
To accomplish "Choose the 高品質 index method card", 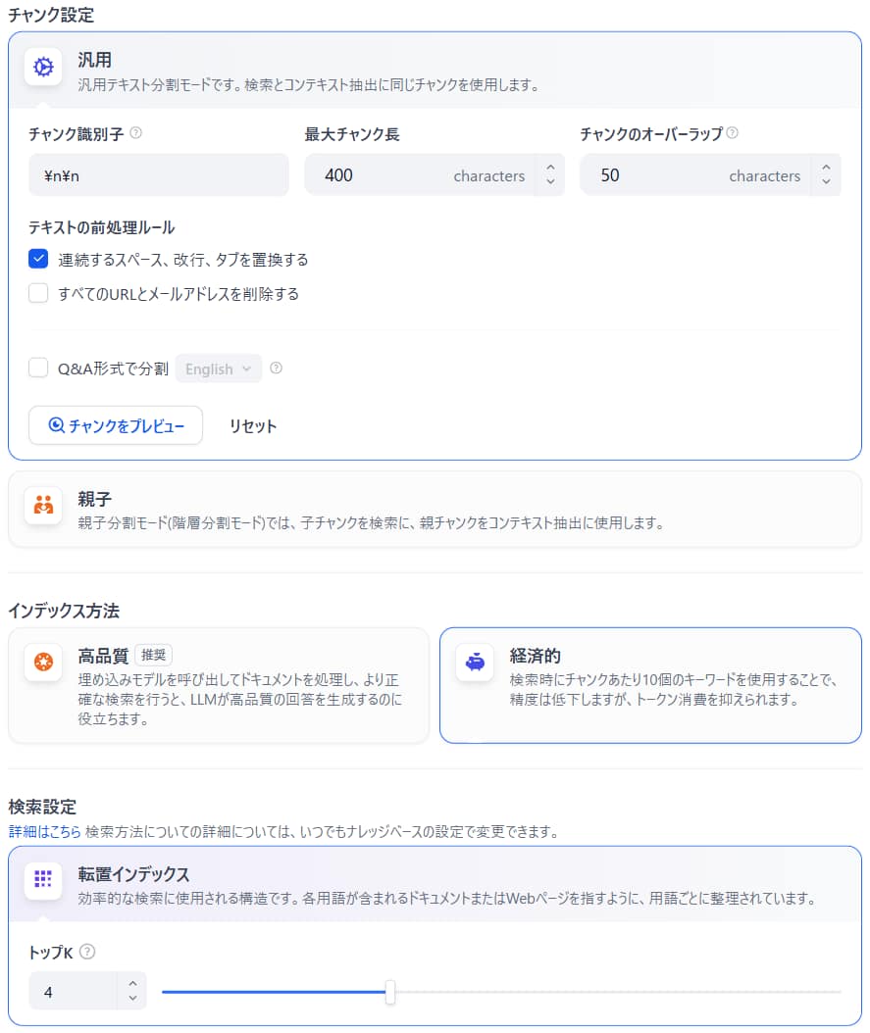I will coord(218,684).
